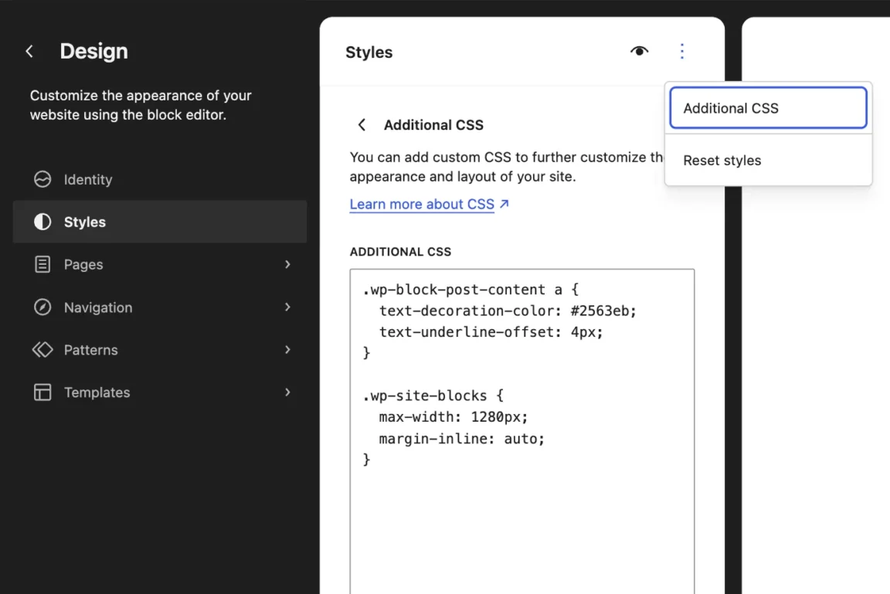Click the Pages document icon
Viewport: 890px width, 594px height.
(x=42, y=264)
